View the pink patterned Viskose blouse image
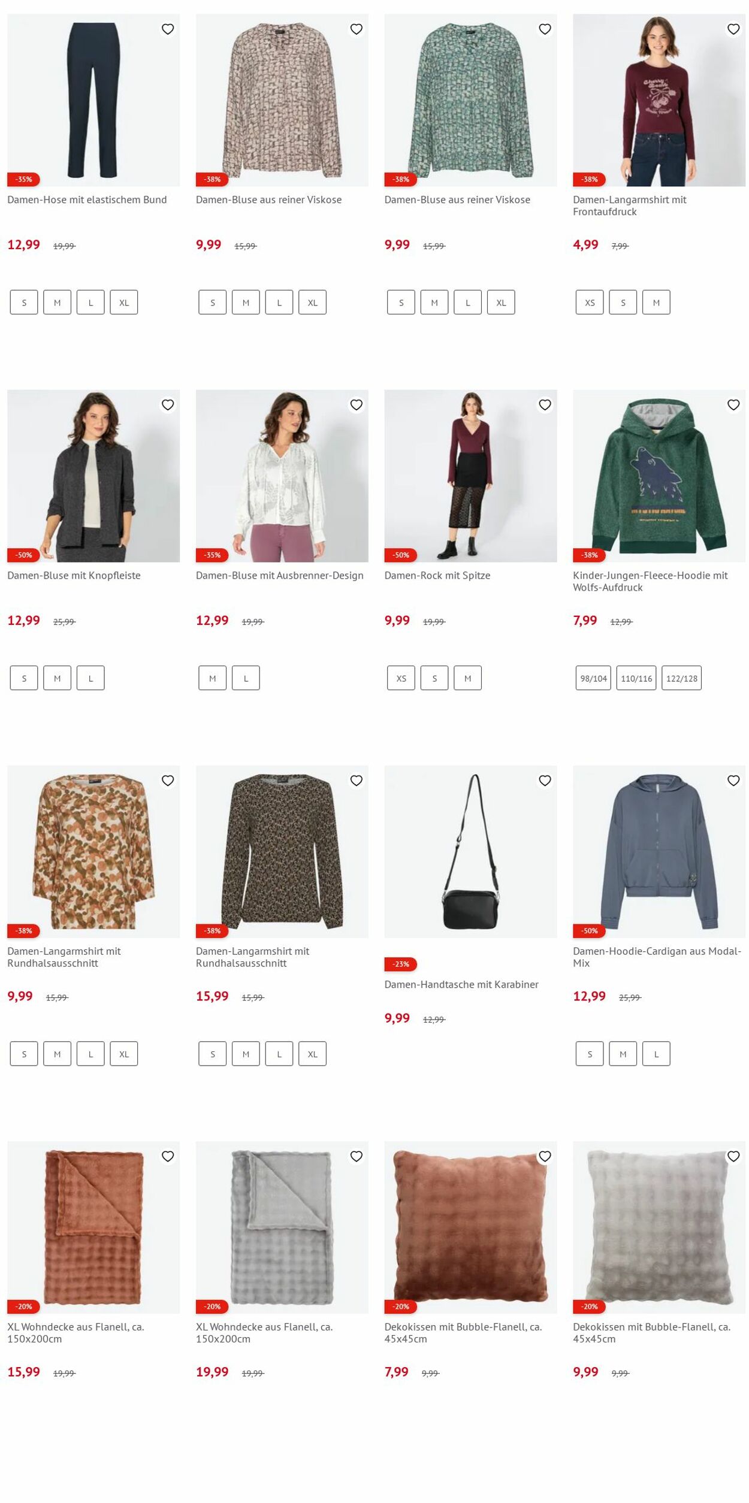This screenshot has height=1503, width=749. pyautogui.click(x=282, y=100)
